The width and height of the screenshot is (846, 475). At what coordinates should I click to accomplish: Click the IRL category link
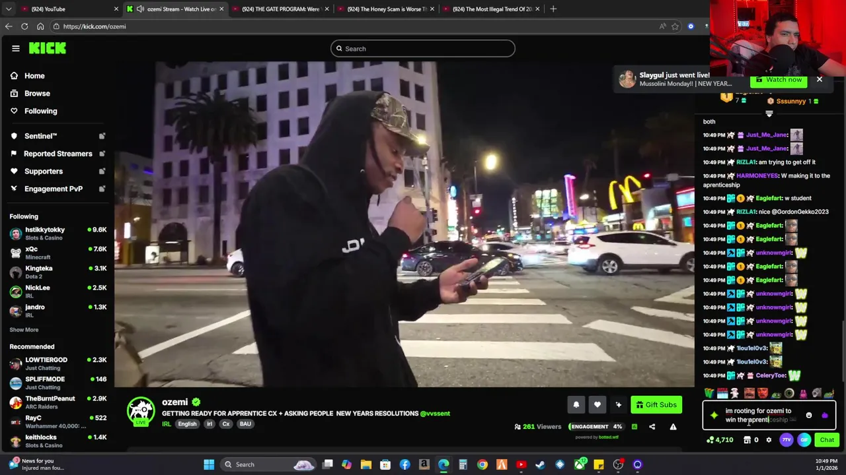pos(167,424)
